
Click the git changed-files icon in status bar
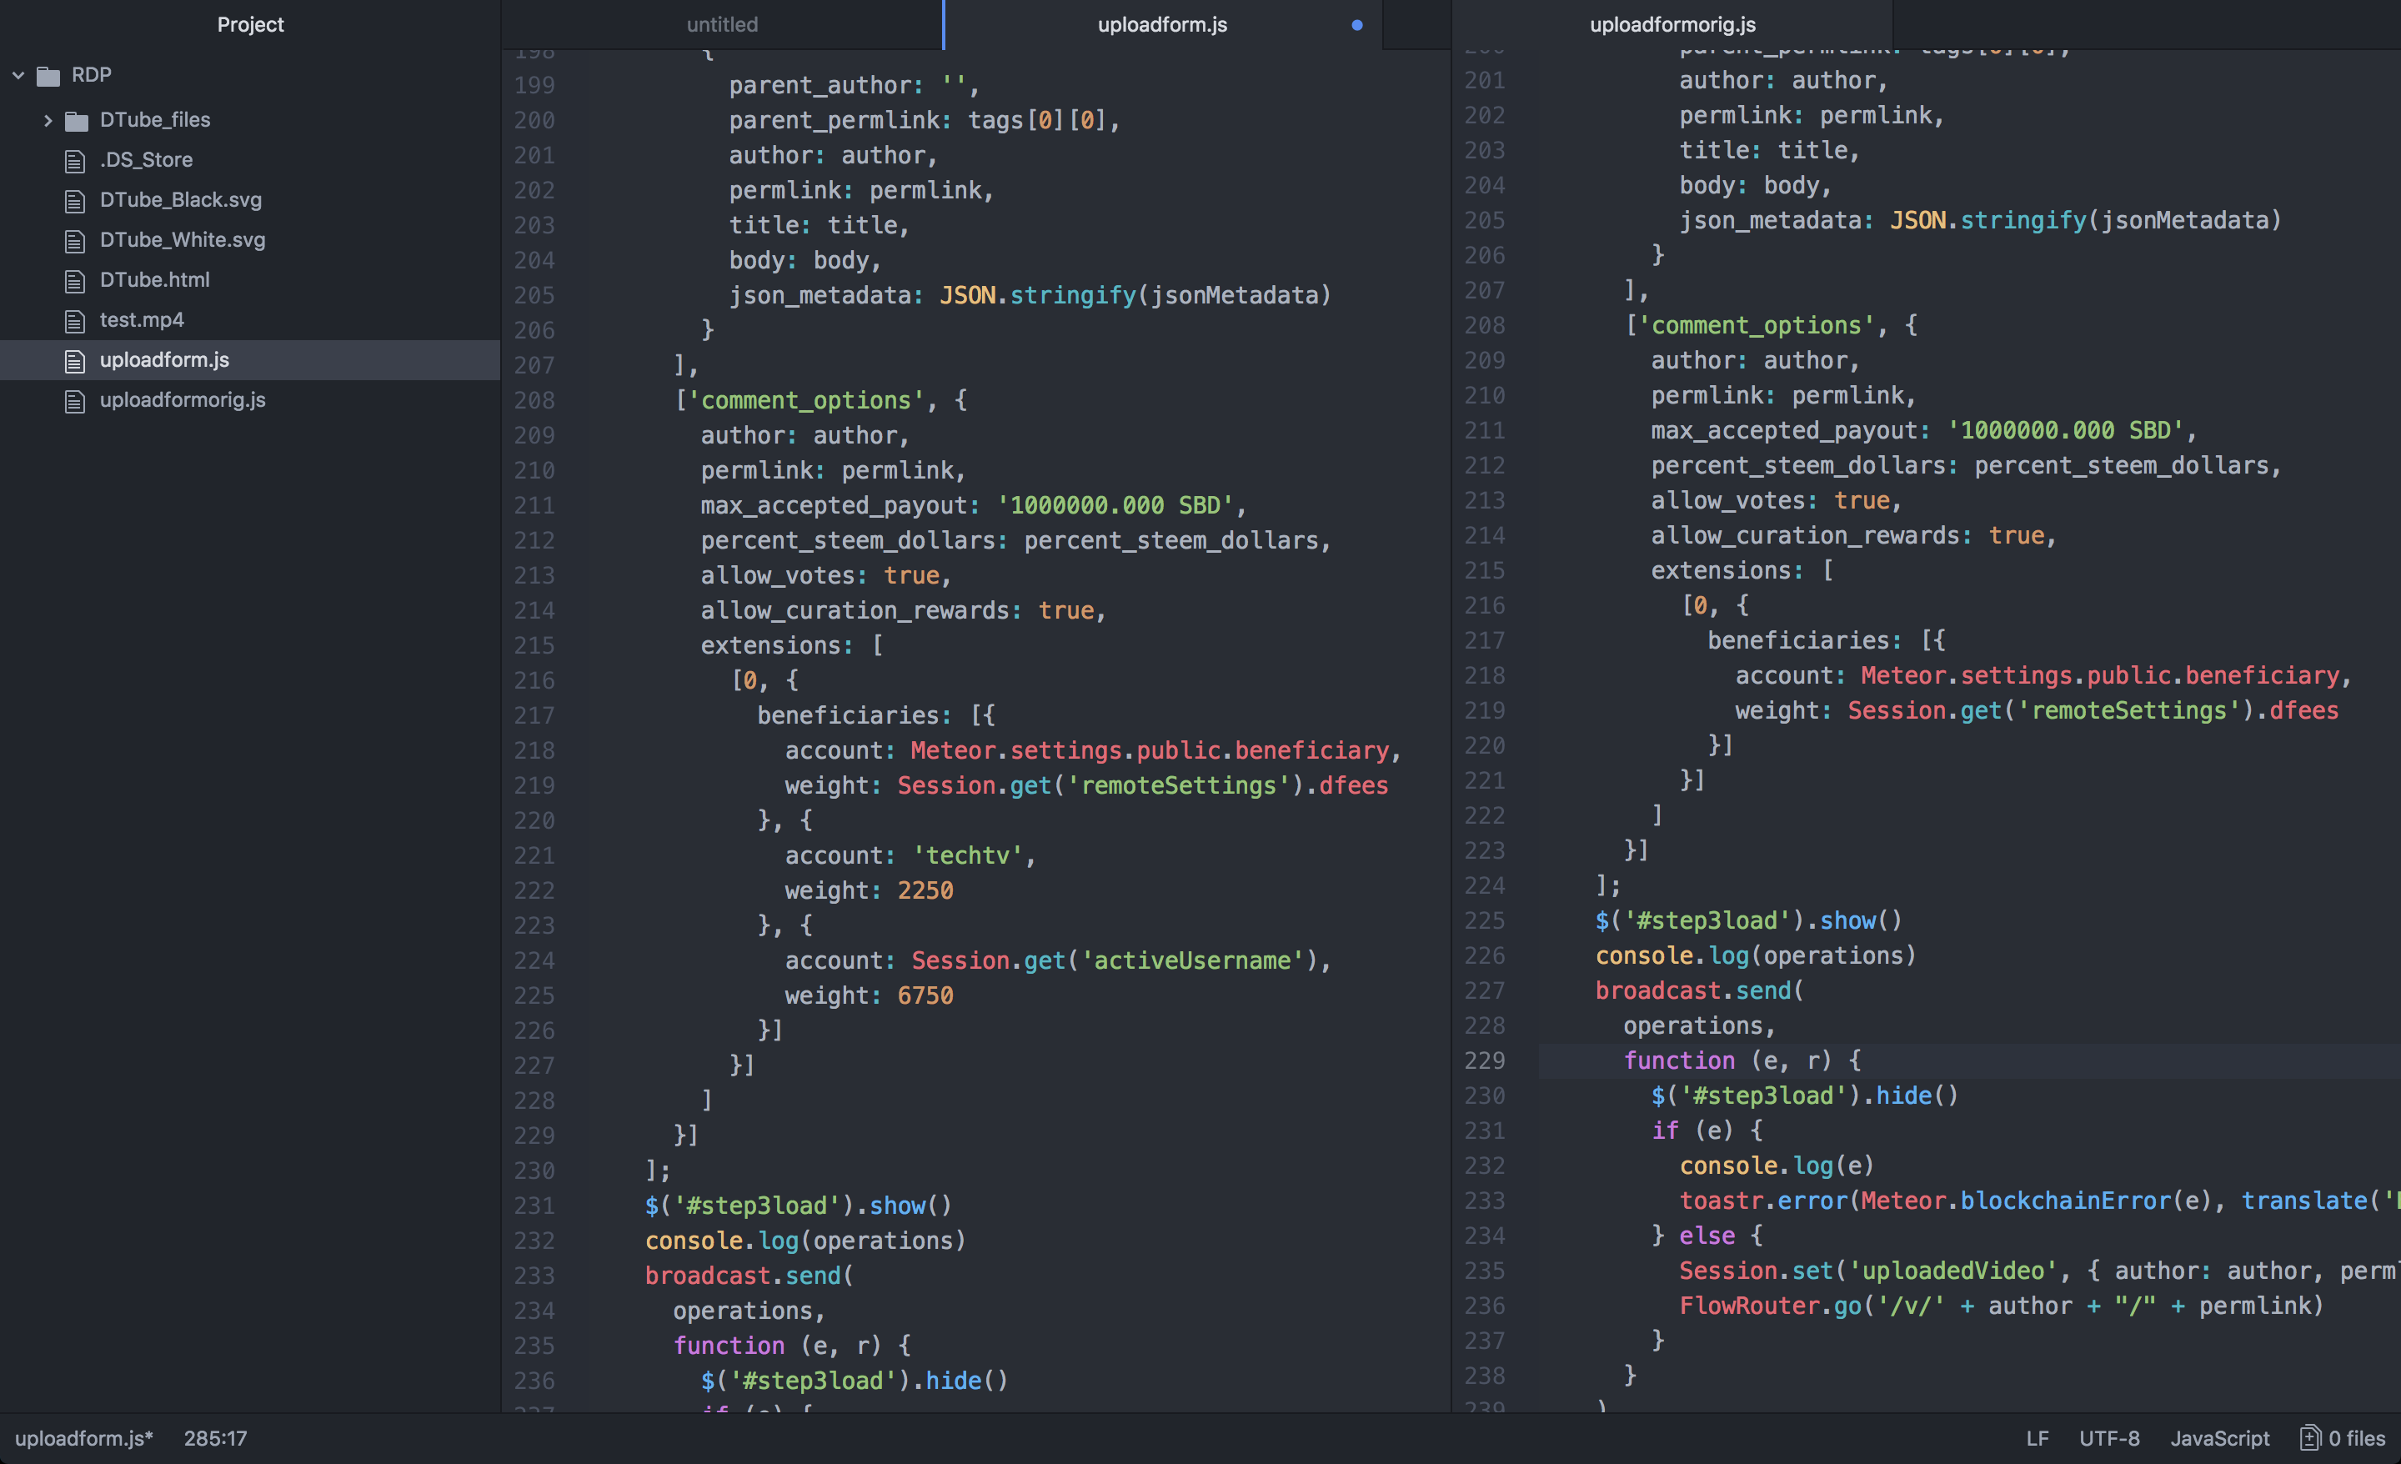click(2310, 1437)
